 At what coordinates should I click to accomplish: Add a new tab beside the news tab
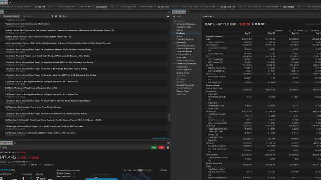click(x=6, y=12)
